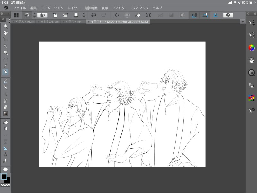Open the ファイル menu

(20, 8)
